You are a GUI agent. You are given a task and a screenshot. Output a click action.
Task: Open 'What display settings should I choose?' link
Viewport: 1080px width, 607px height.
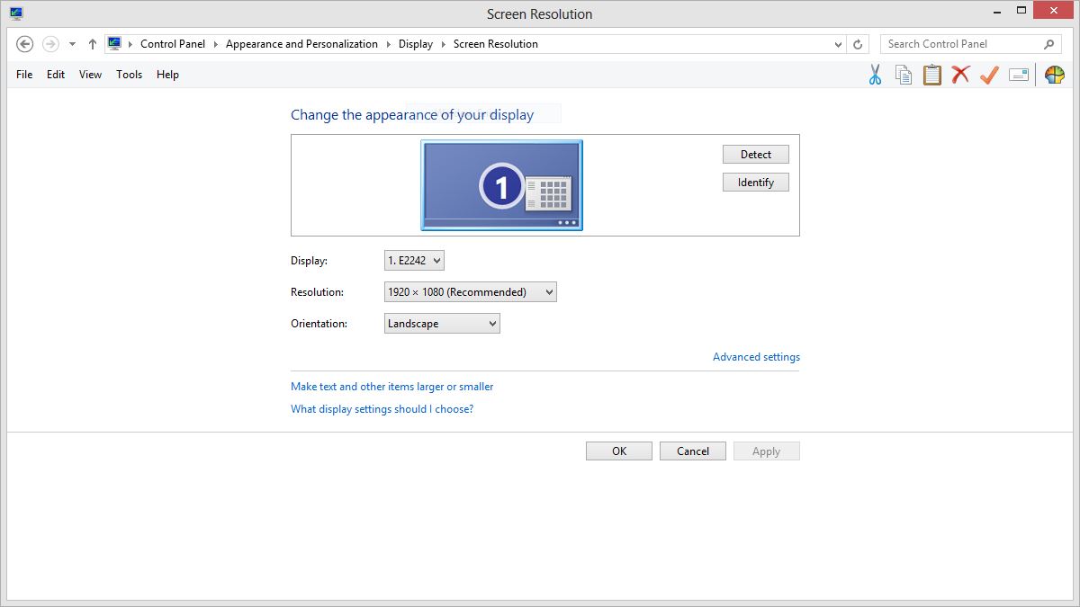coord(382,409)
